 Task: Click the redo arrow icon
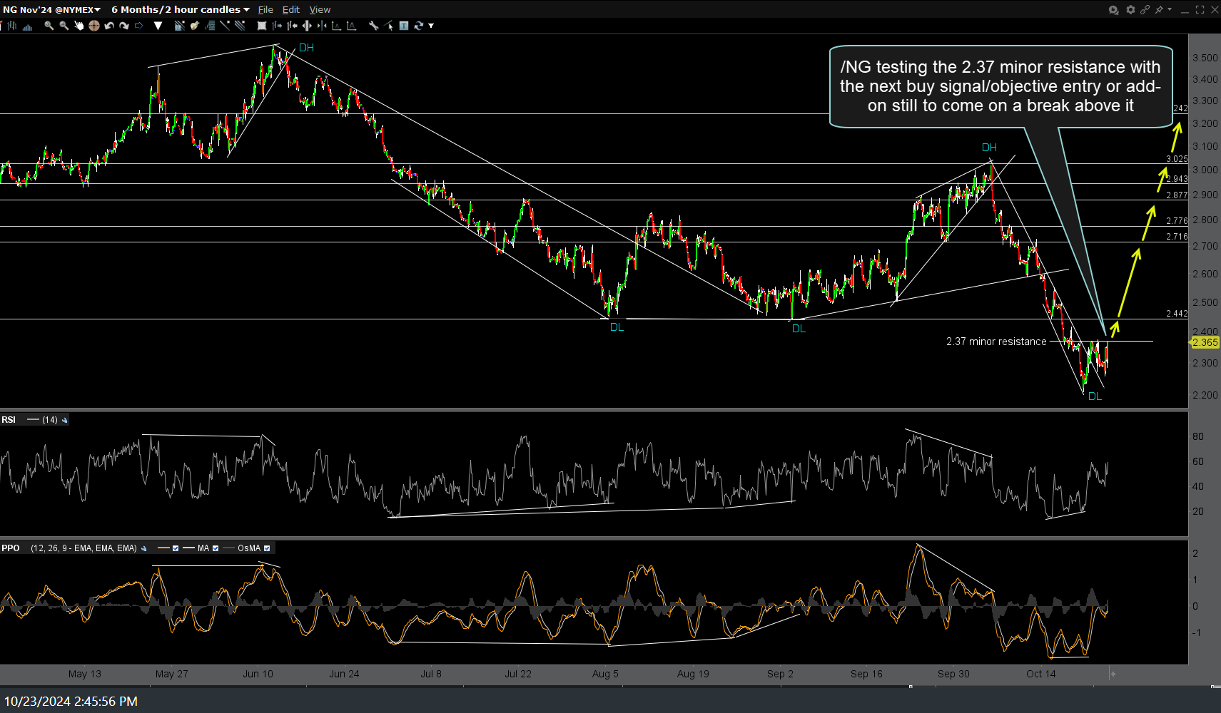[124, 26]
